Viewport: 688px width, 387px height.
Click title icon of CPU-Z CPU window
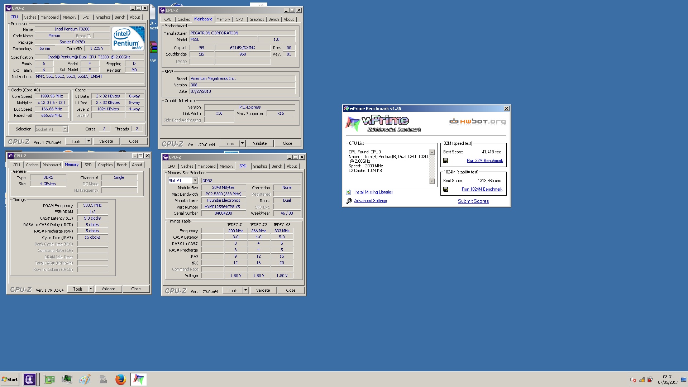[9, 8]
